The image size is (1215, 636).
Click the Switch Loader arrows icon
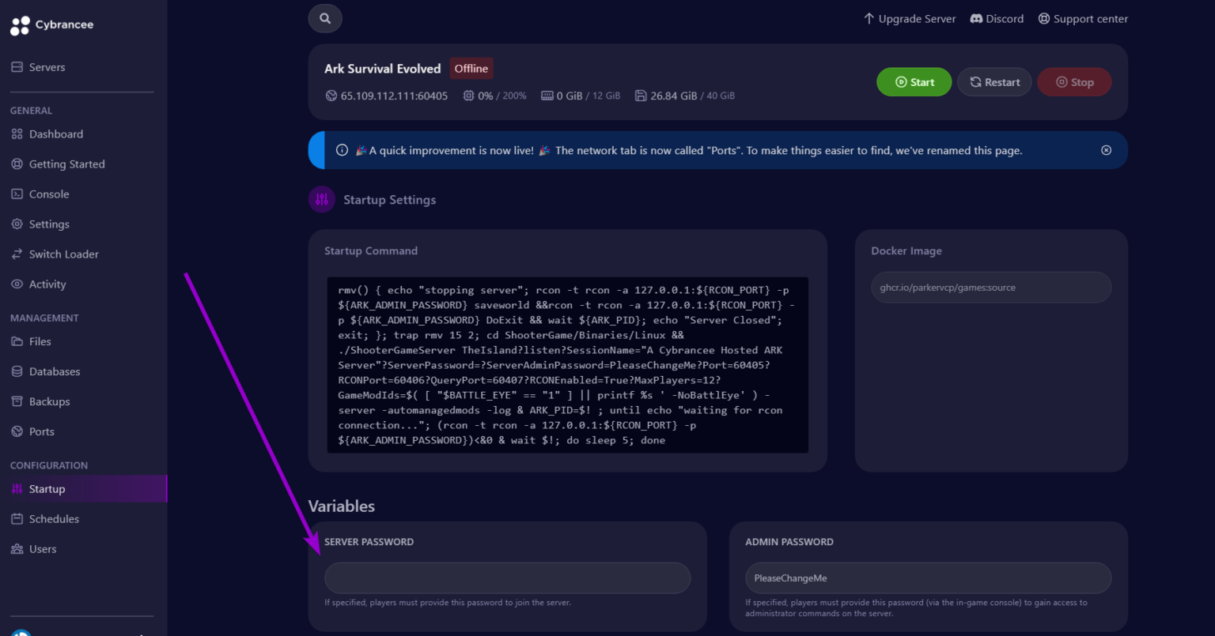tap(17, 254)
